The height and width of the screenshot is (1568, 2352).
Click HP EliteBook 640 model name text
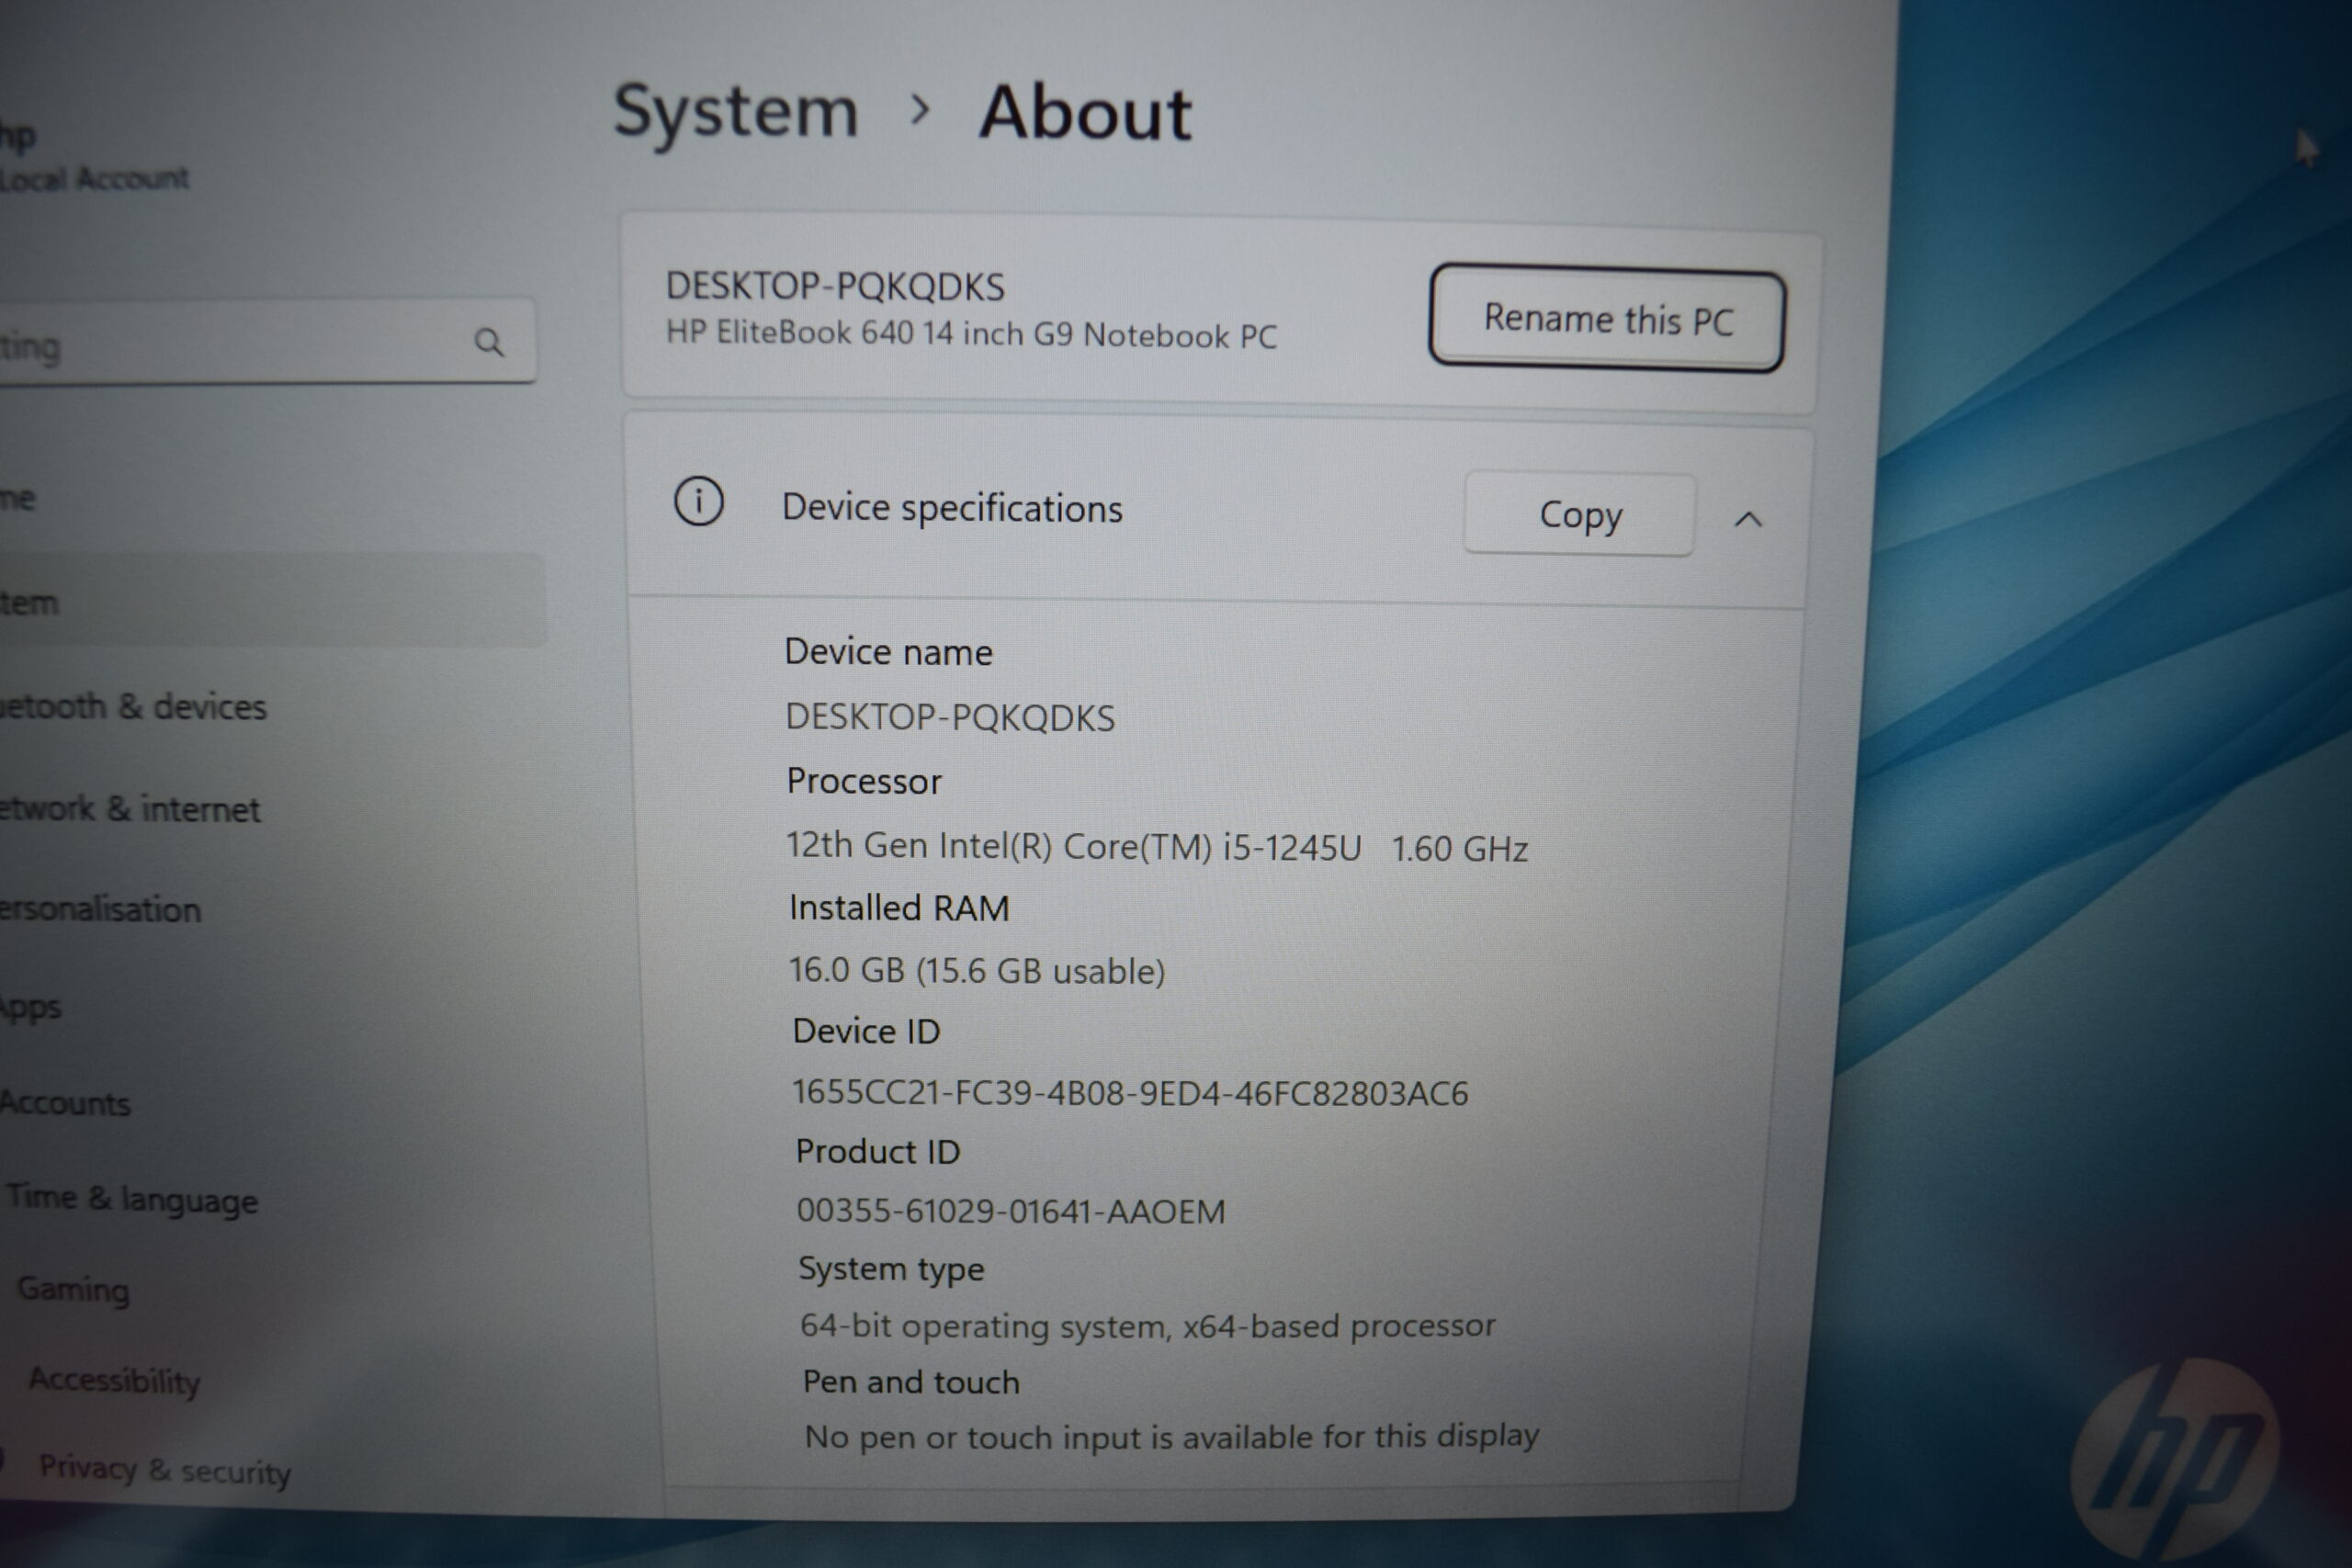click(x=971, y=334)
